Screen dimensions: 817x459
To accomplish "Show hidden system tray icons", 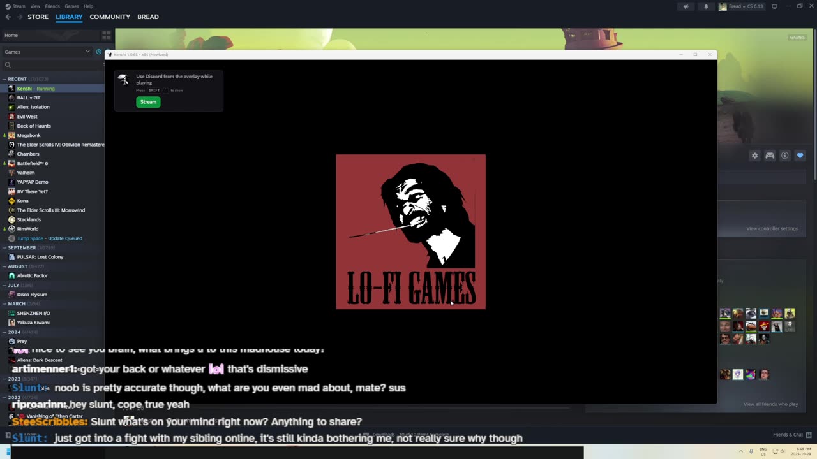I will (741, 451).
